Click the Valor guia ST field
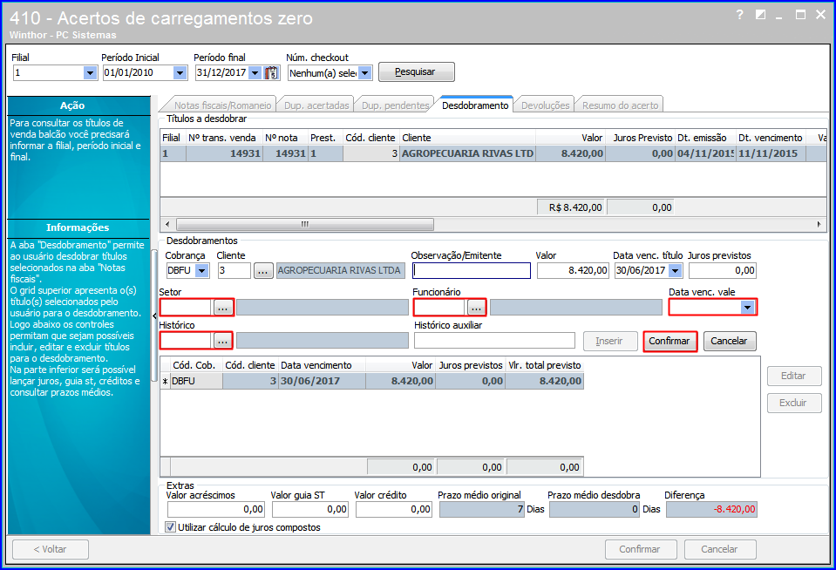 pos(309,510)
